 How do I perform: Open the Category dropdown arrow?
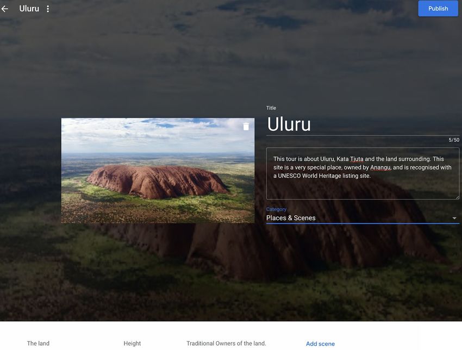(x=454, y=218)
